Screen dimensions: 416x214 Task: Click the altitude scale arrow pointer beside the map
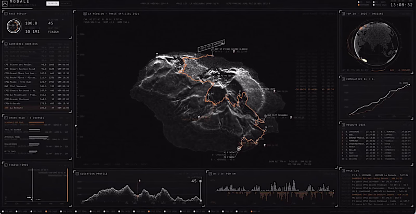coord(76,126)
